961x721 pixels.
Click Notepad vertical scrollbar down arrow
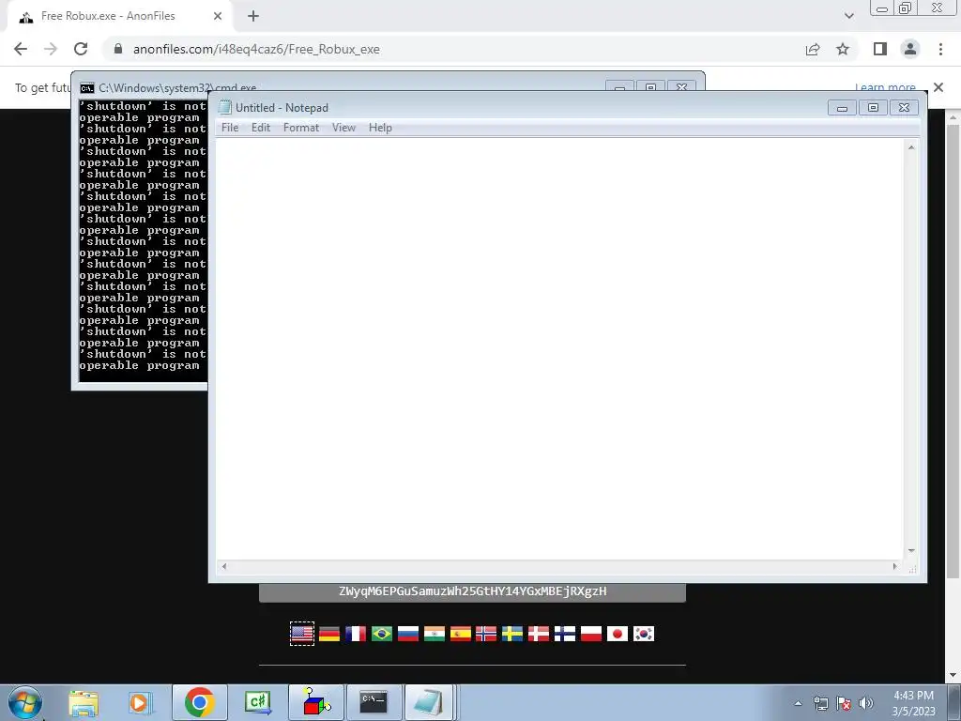(911, 551)
